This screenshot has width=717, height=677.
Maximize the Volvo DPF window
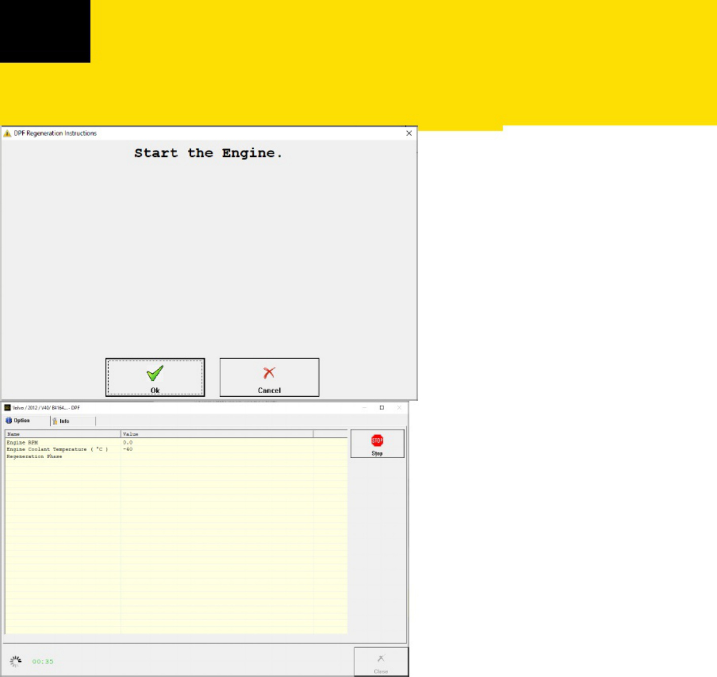coord(382,407)
